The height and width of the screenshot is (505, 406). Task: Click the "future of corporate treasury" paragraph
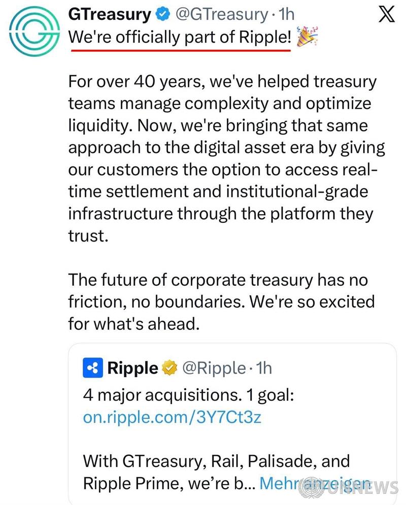221,301
